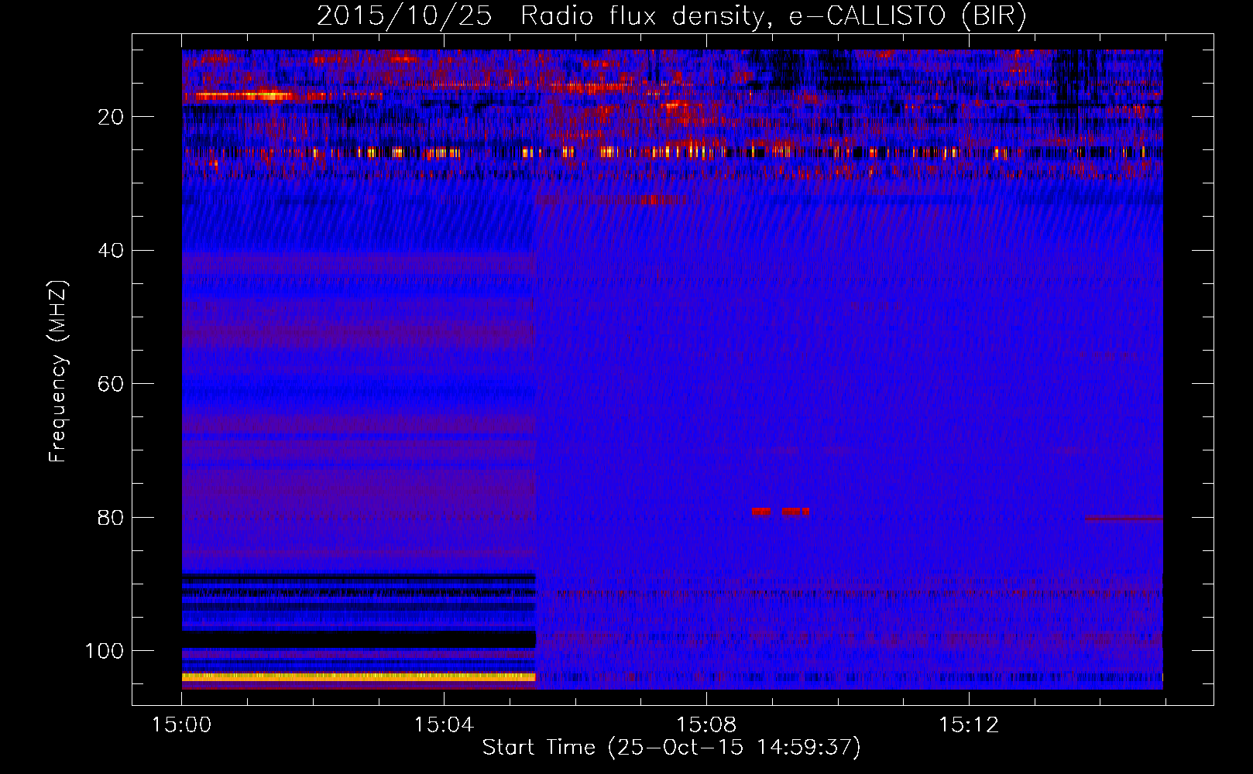Click the '40' frequency tick label
The image size is (1253, 774).
(x=112, y=251)
